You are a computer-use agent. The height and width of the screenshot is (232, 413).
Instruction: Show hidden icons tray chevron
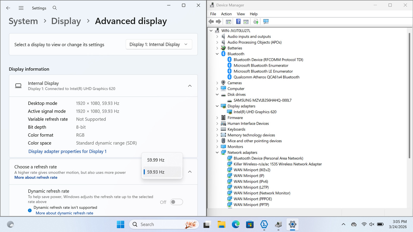[344, 224]
